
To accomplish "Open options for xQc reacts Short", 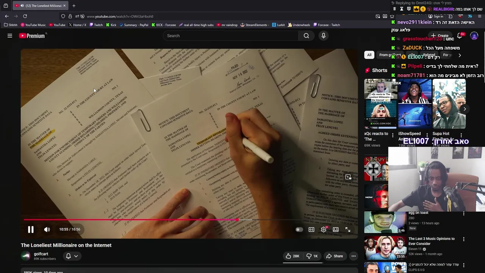I will coord(393,135).
